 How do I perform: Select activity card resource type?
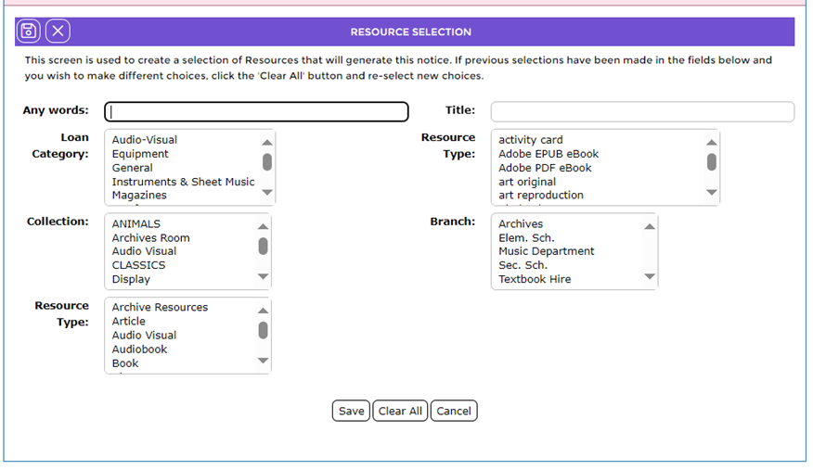pyautogui.click(x=531, y=140)
